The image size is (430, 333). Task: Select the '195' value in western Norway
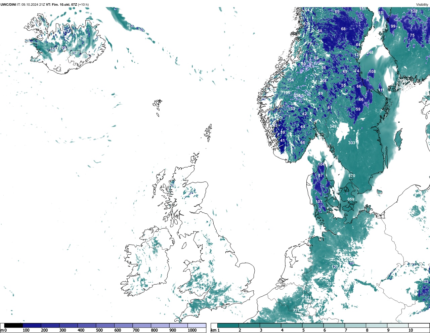(287, 93)
